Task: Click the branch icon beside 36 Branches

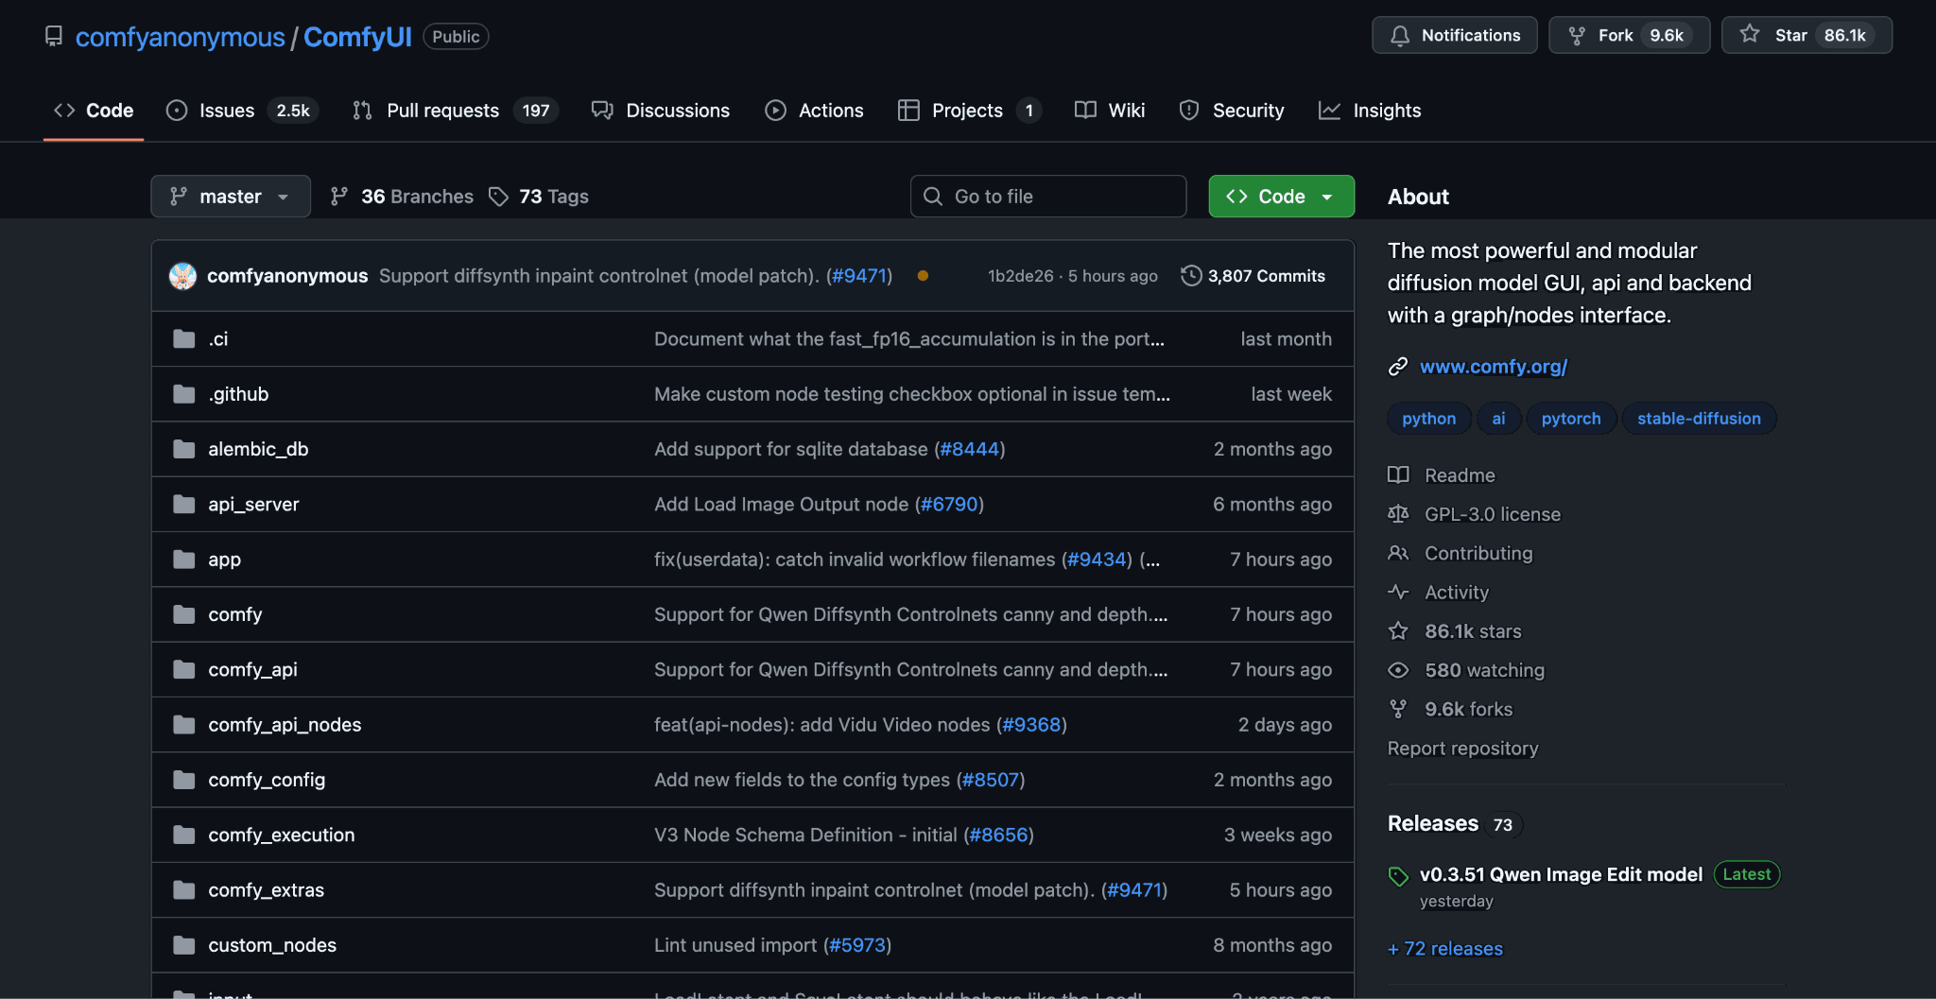Action: (x=339, y=197)
